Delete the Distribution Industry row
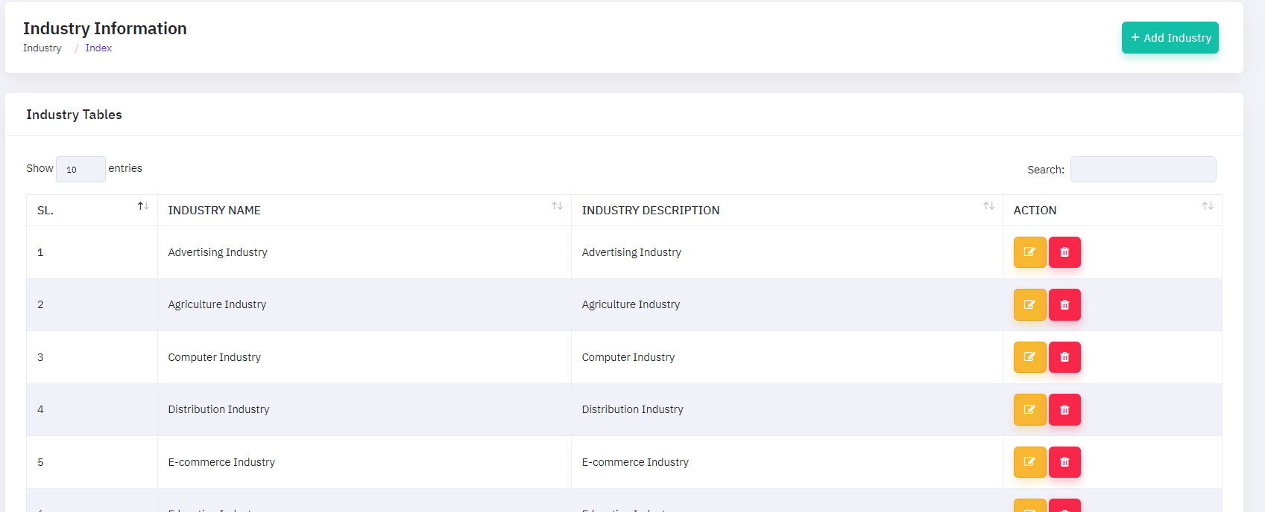 pos(1064,410)
